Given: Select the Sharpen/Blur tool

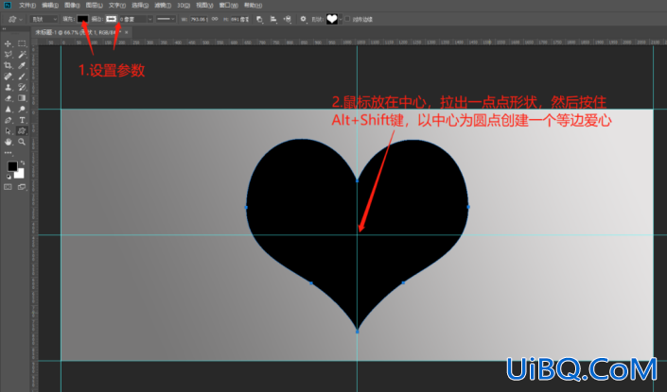Looking at the screenshot, I should point(8,110).
